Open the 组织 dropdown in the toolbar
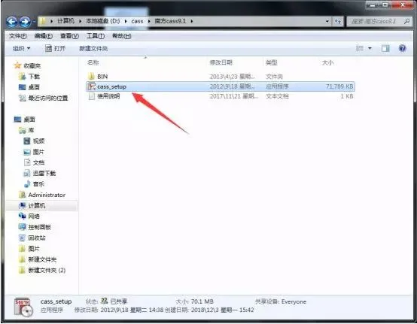Image resolution: width=417 pixels, height=324 pixels. point(22,49)
